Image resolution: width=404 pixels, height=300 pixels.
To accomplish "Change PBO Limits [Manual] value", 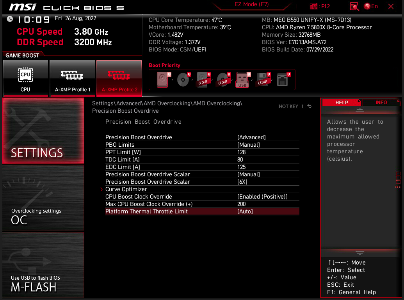I will pyautogui.click(x=248, y=145).
